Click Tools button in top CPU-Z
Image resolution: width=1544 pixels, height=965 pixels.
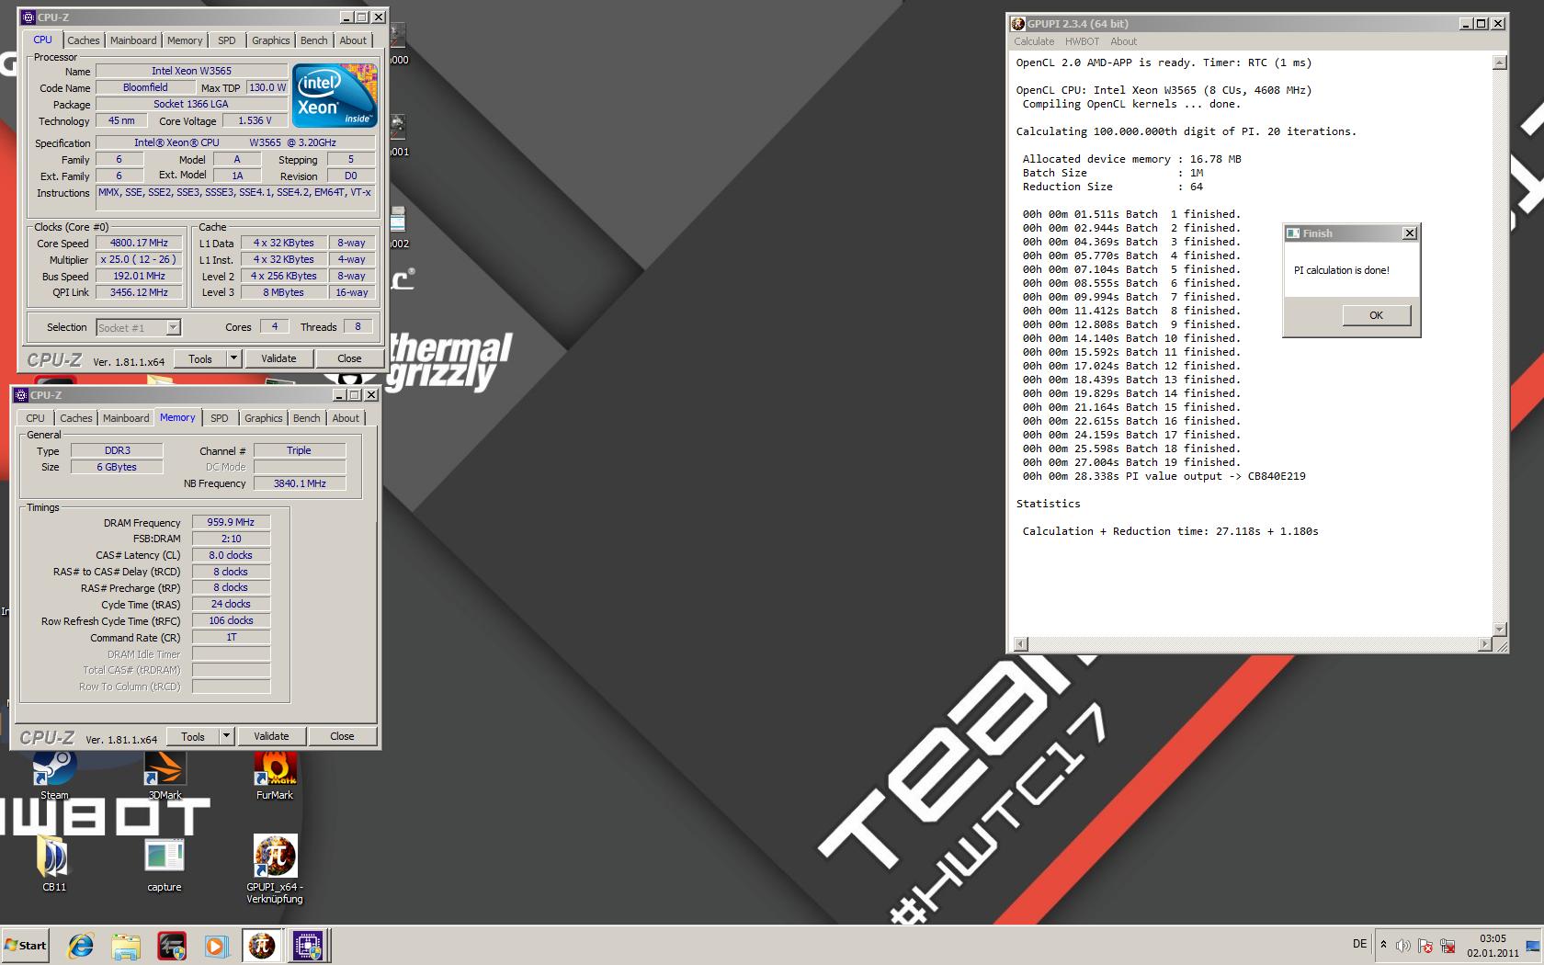[x=200, y=358]
